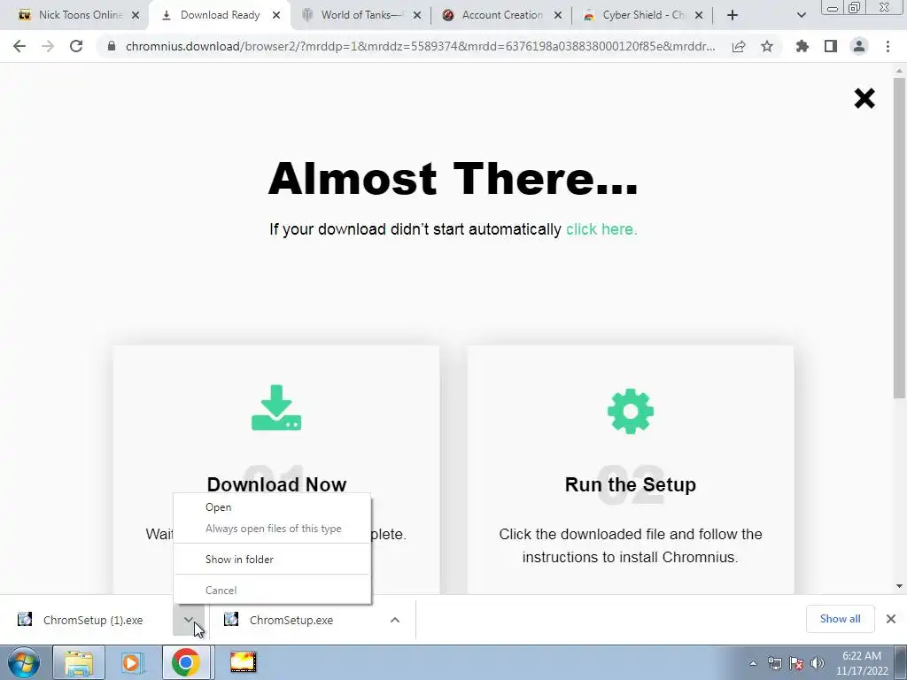Click the taskbar clock showing 6:22 AM
Viewport: 907px width, 680px height.
[x=862, y=663]
